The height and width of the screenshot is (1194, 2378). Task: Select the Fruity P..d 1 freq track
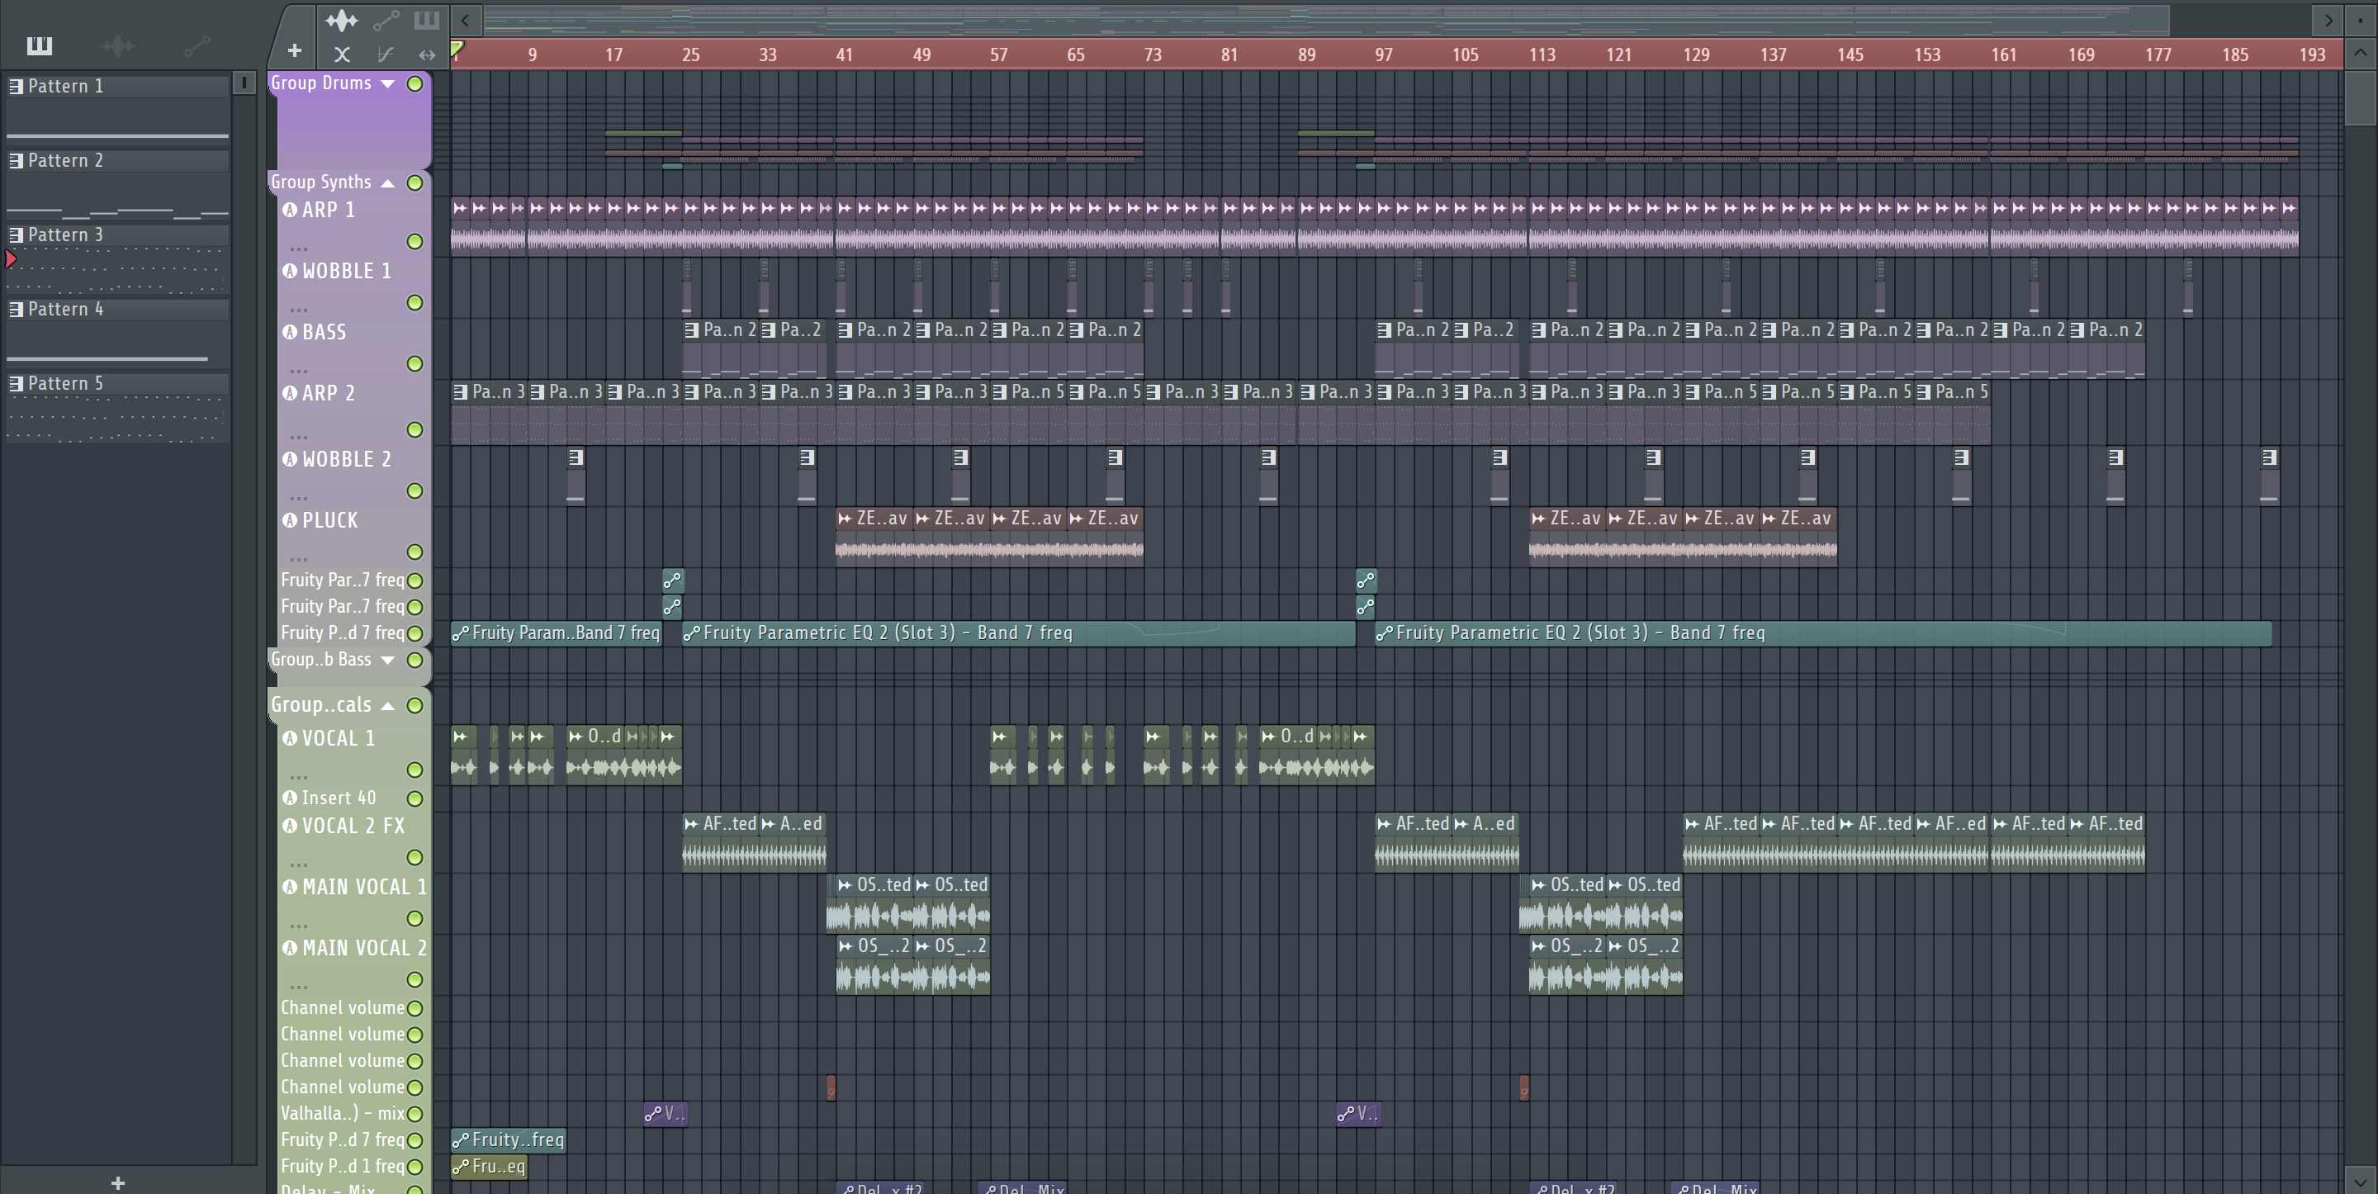(x=343, y=1166)
